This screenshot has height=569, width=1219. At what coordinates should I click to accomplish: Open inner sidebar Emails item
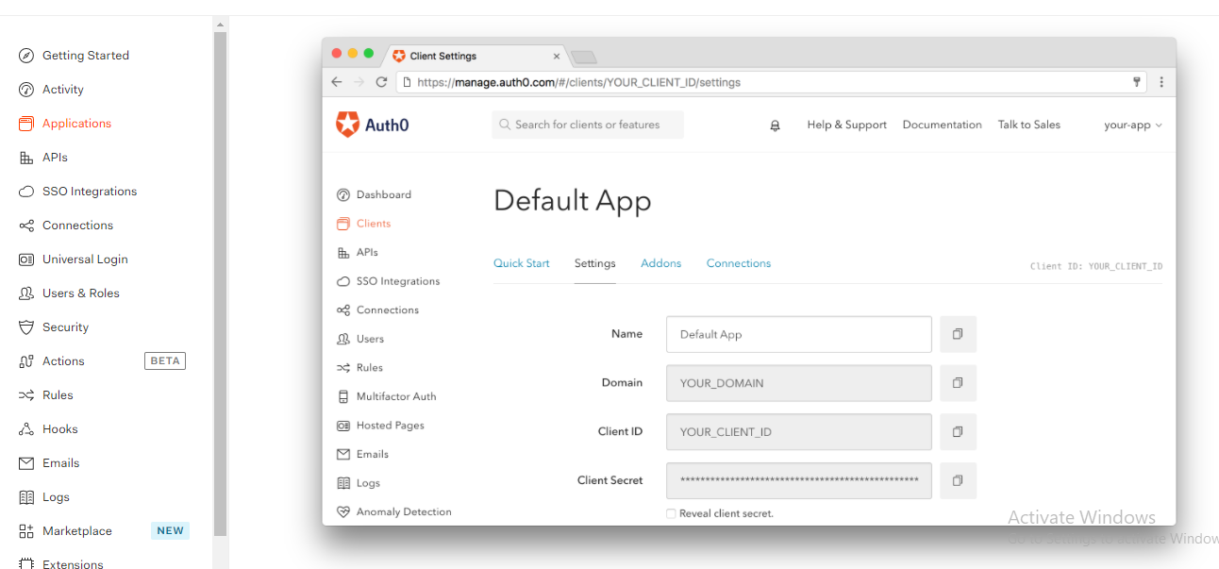pyautogui.click(x=363, y=454)
